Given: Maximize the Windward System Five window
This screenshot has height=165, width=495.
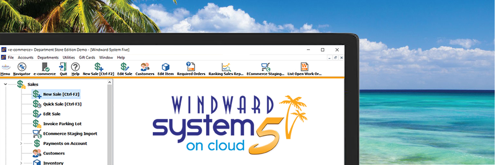Looking at the screenshot, I should coord(322,50).
